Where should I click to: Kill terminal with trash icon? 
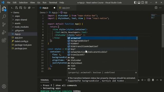[x=153, y=80]
